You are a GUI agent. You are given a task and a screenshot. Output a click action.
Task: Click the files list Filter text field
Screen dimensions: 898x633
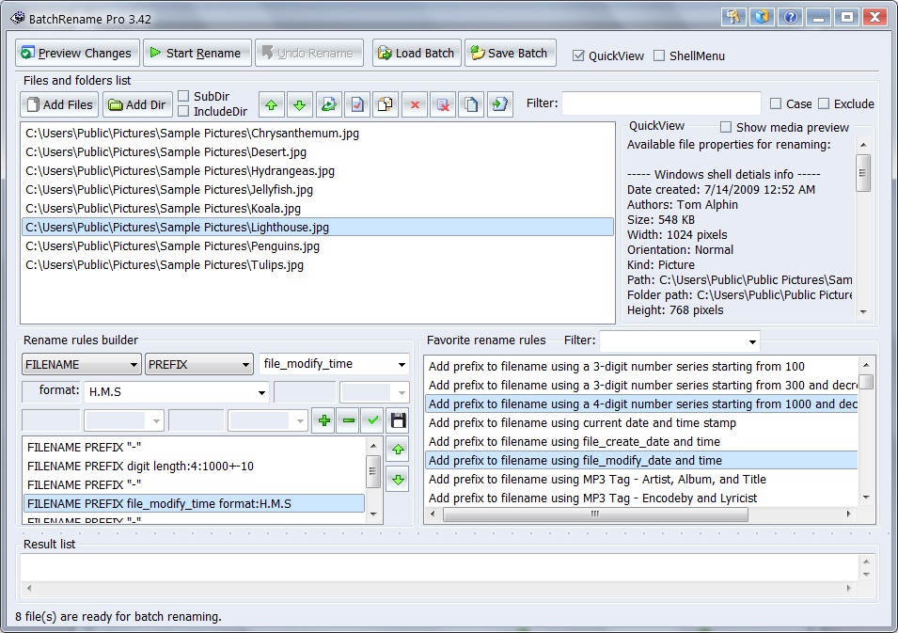pos(661,103)
